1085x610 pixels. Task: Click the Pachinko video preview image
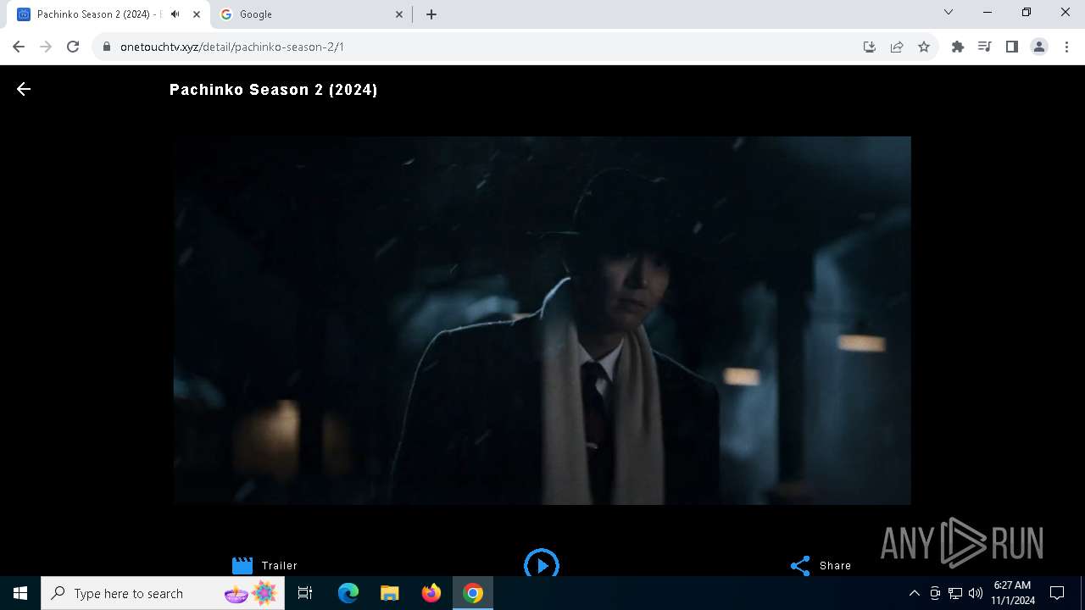coord(542,320)
